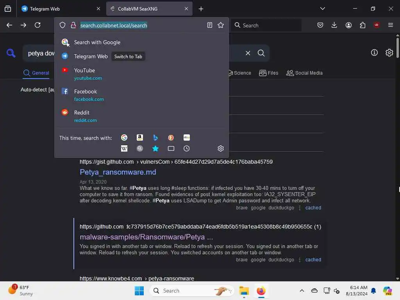This screenshot has height=300, width=400.
Task: Open cached link for gist.github.com result
Action: tap(313, 208)
